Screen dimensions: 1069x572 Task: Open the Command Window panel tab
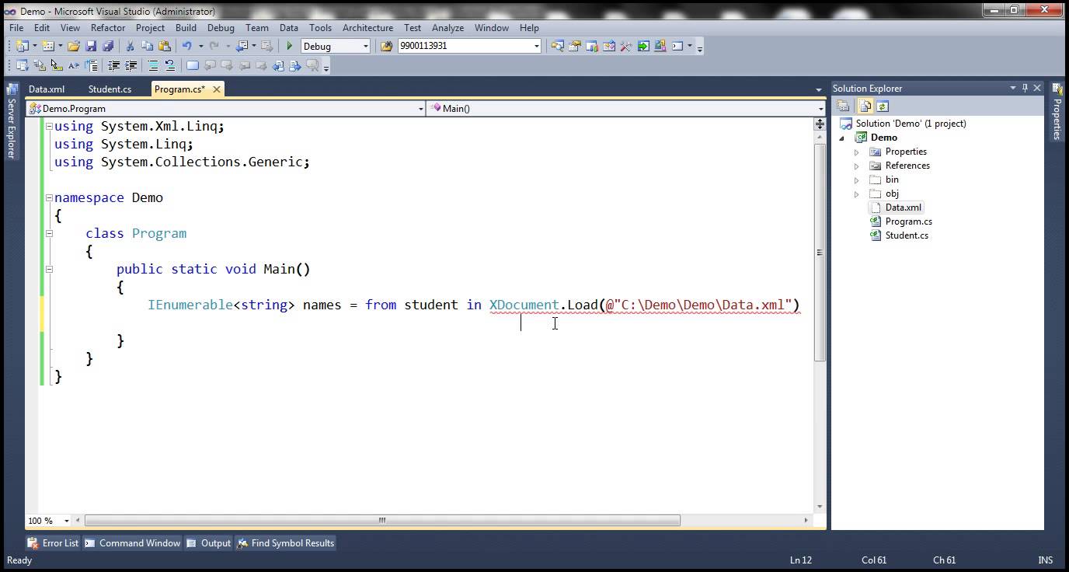click(132, 542)
